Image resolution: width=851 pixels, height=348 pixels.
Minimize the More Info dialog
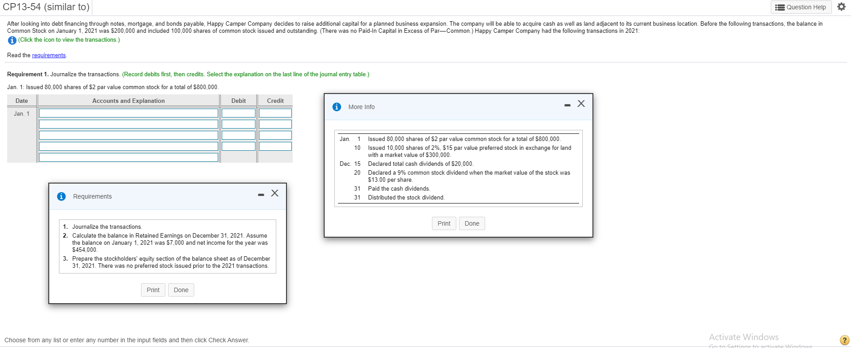[x=567, y=105]
